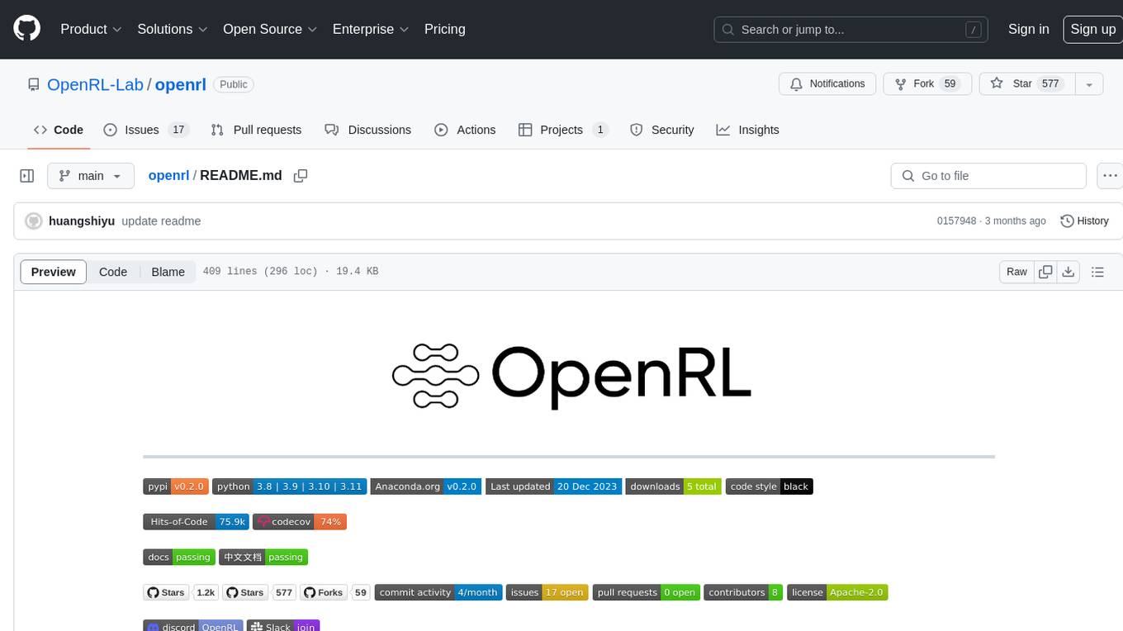The height and width of the screenshot is (631, 1123).
Task: Expand the file tree side panel
Action: click(x=26, y=176)
